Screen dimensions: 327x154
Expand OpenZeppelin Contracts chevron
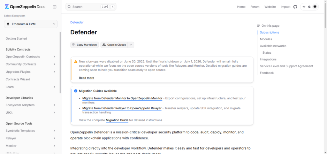(x=54, y=57)
